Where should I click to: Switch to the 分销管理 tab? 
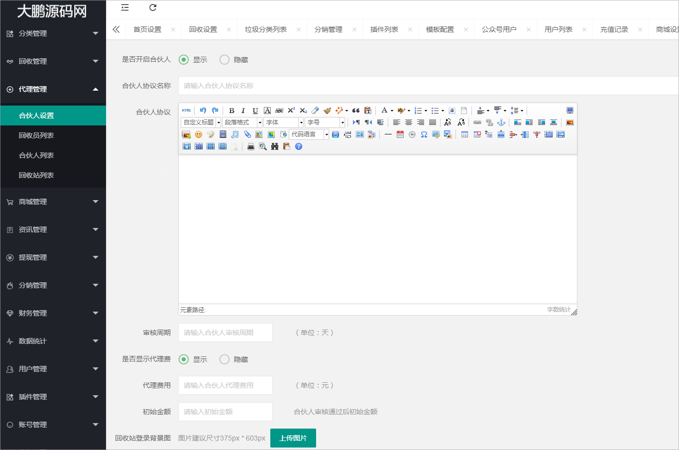pyautogui.click(x=329, y=29)
